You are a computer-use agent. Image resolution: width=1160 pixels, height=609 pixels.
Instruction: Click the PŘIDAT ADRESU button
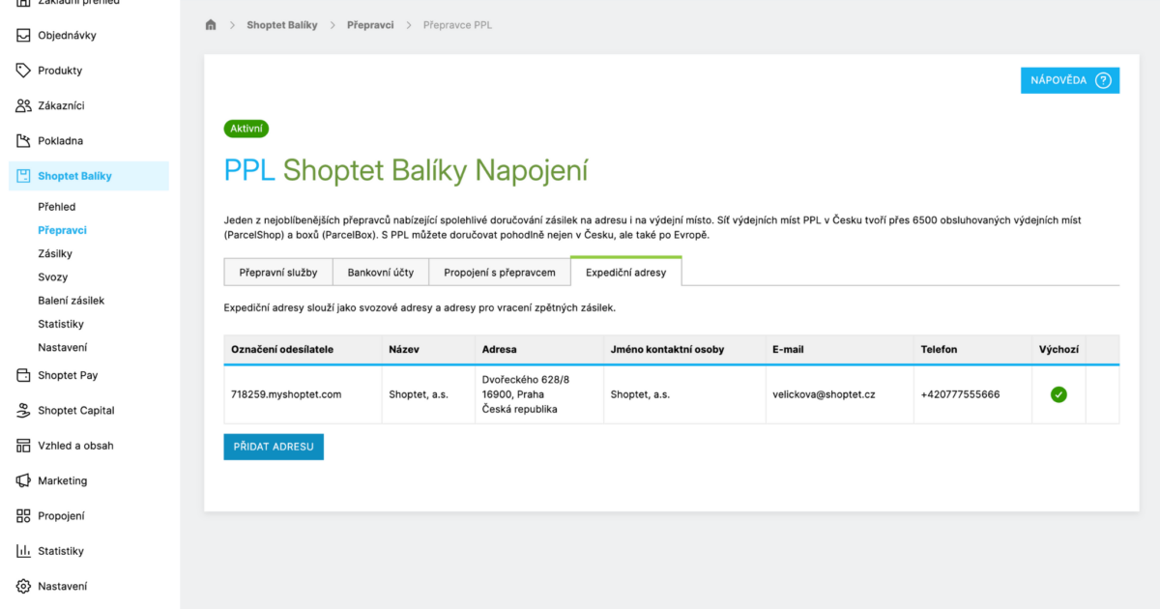tap(274, 447)
